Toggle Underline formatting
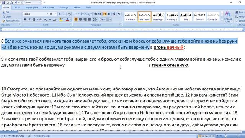Image resolution: width=245 pixels, height=138 pixels. point(34,20)
